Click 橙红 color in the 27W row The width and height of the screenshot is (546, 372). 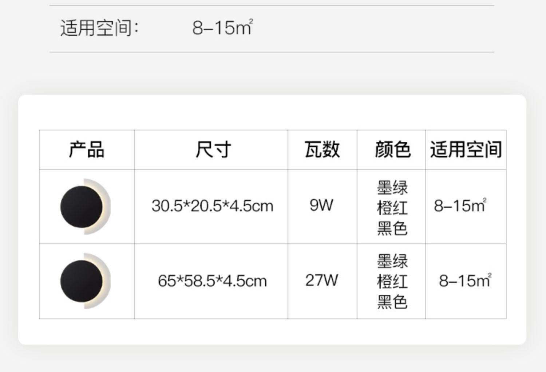tap(392, 282)
